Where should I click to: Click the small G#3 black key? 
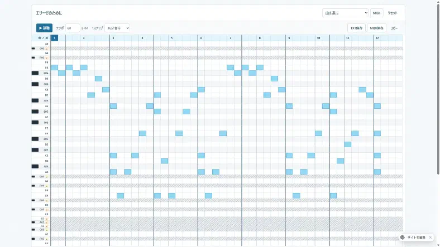coord(34,230)
